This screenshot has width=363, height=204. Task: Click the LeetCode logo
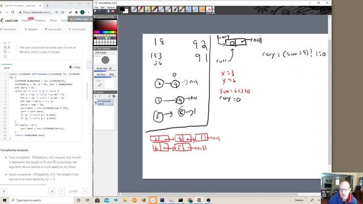point(9,20)
